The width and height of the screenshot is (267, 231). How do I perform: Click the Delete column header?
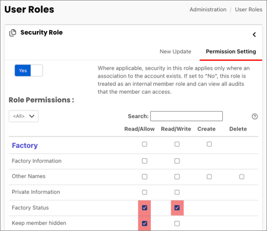238,129
